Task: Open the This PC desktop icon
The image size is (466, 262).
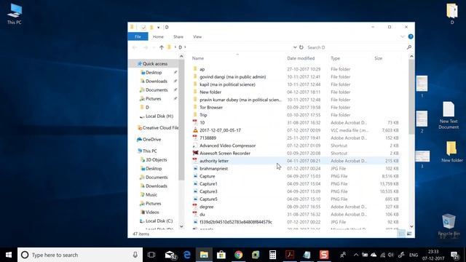Action: [x=15, y=14]
